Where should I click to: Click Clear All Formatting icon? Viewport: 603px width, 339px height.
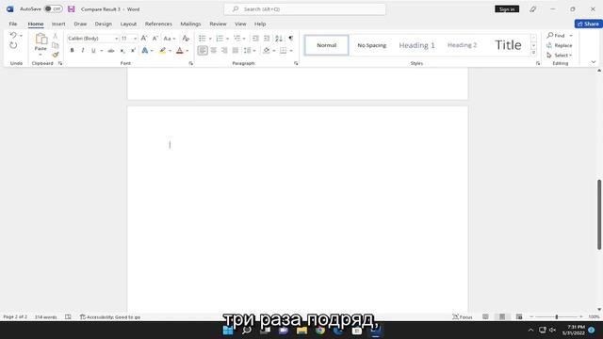(x=186, y=38)
